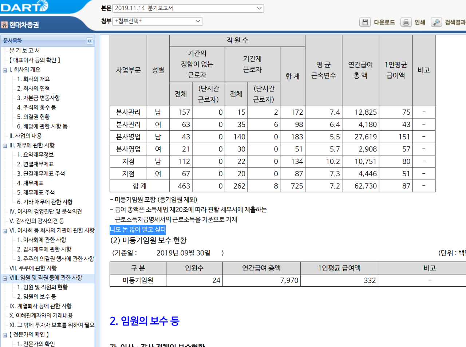This screenshot has height=347, width=466.
Task: Select I. 회사의 개요 tree item
Action: coord(25,70)
